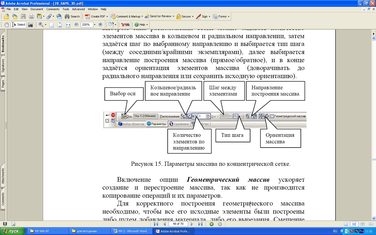Click the пуск Start button
The width and height of the screenshot is (376, 235).
click(12, 231)
